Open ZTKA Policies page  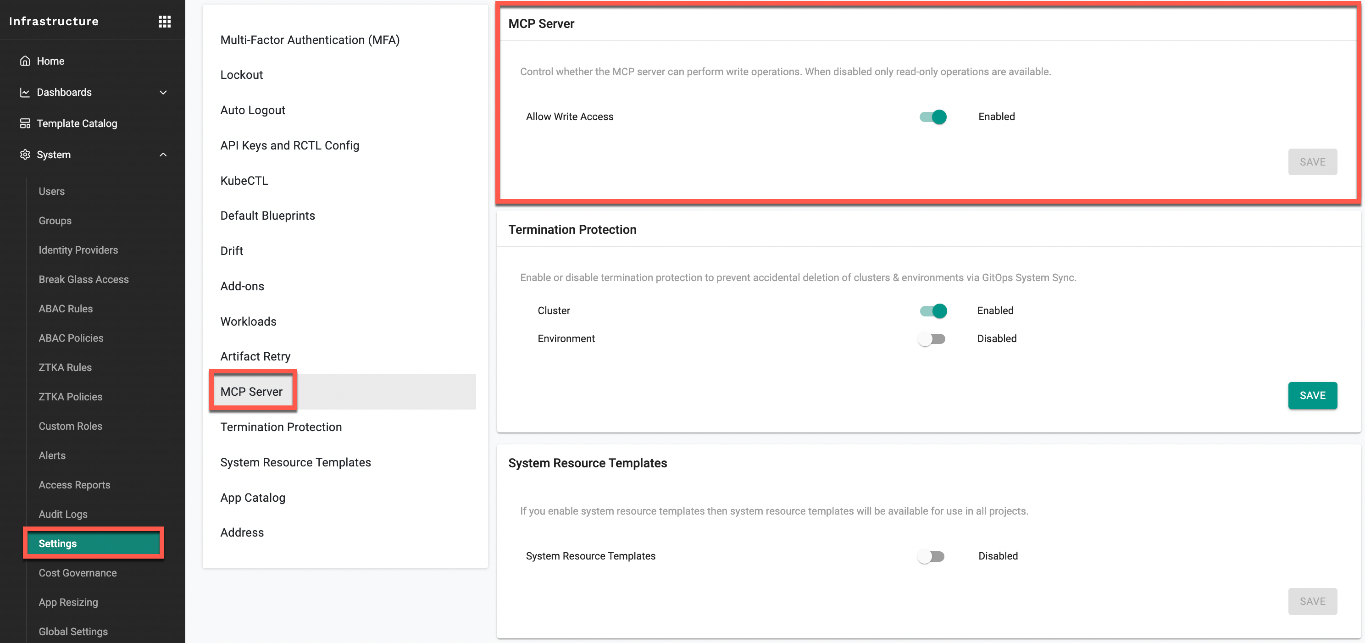71,397
